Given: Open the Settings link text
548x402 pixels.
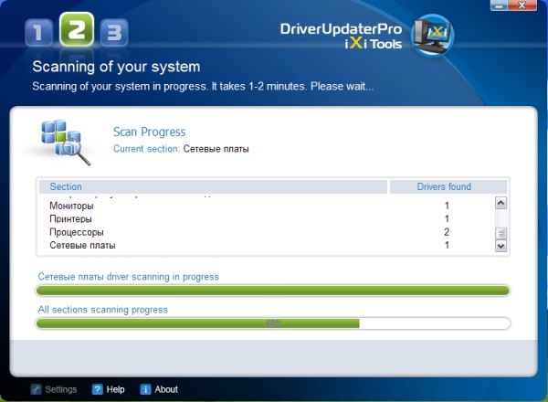Looking at the screenshot, I should 60,389.
